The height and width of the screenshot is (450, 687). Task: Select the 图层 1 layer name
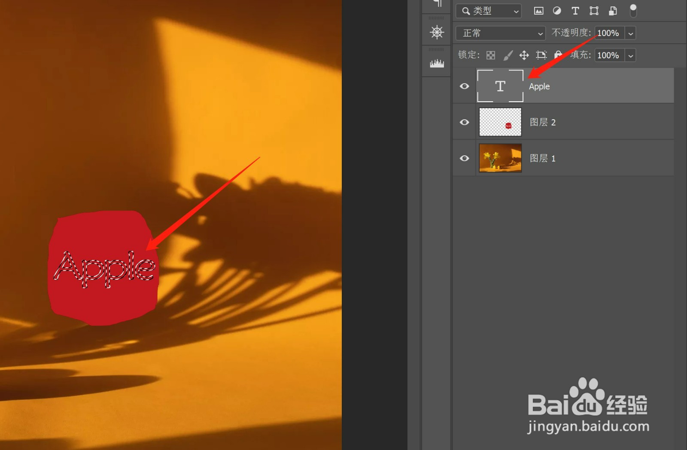543,158
